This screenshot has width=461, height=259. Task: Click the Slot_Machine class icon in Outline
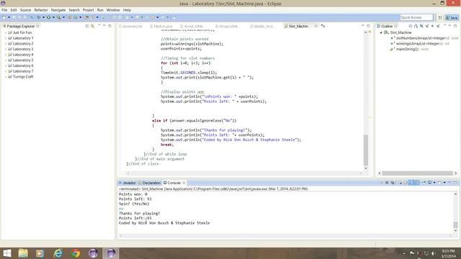tap(386, 32)
